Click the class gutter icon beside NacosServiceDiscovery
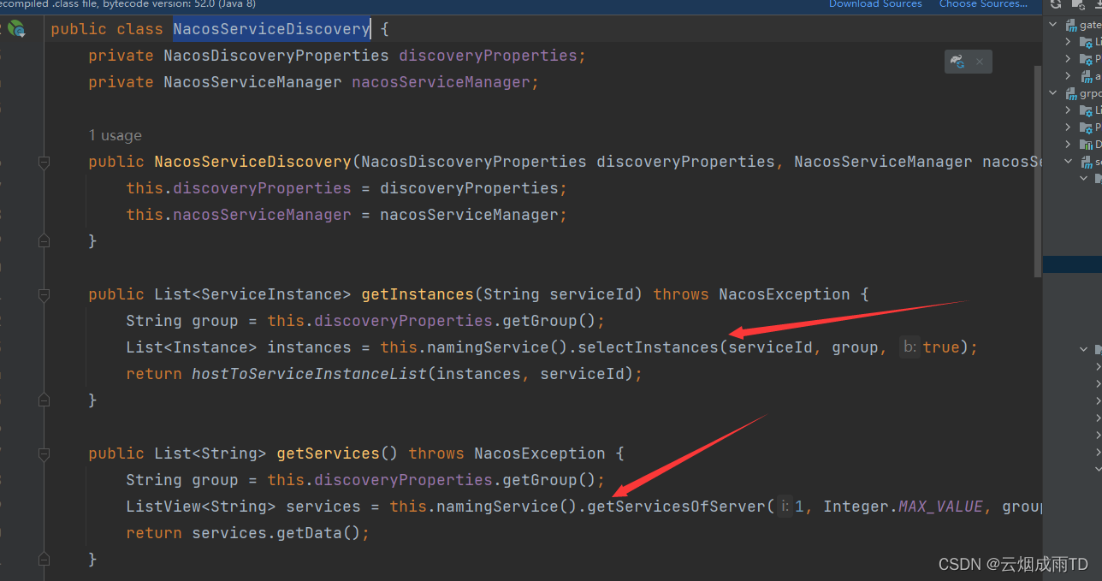This screenshot has width=1102, height=581. click(x=16, y=29)
